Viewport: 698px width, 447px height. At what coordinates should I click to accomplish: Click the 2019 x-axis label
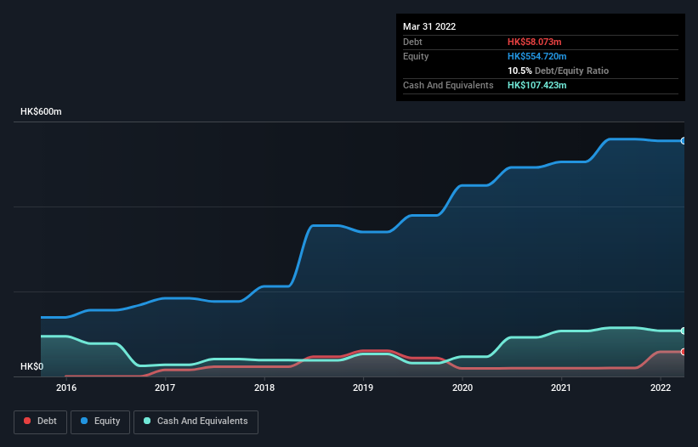363,388
